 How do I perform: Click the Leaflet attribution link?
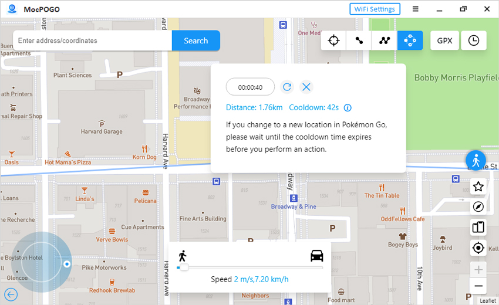487,300
